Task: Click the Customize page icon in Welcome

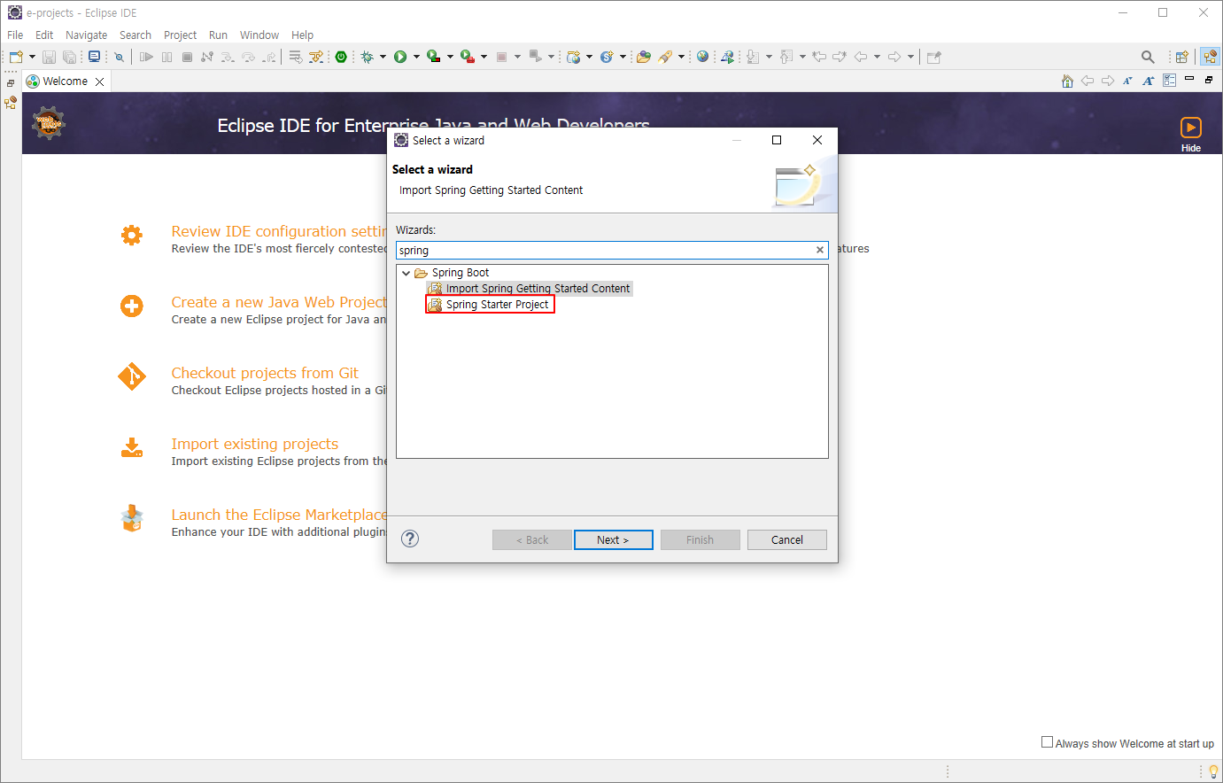Action: pos(1169,81)
